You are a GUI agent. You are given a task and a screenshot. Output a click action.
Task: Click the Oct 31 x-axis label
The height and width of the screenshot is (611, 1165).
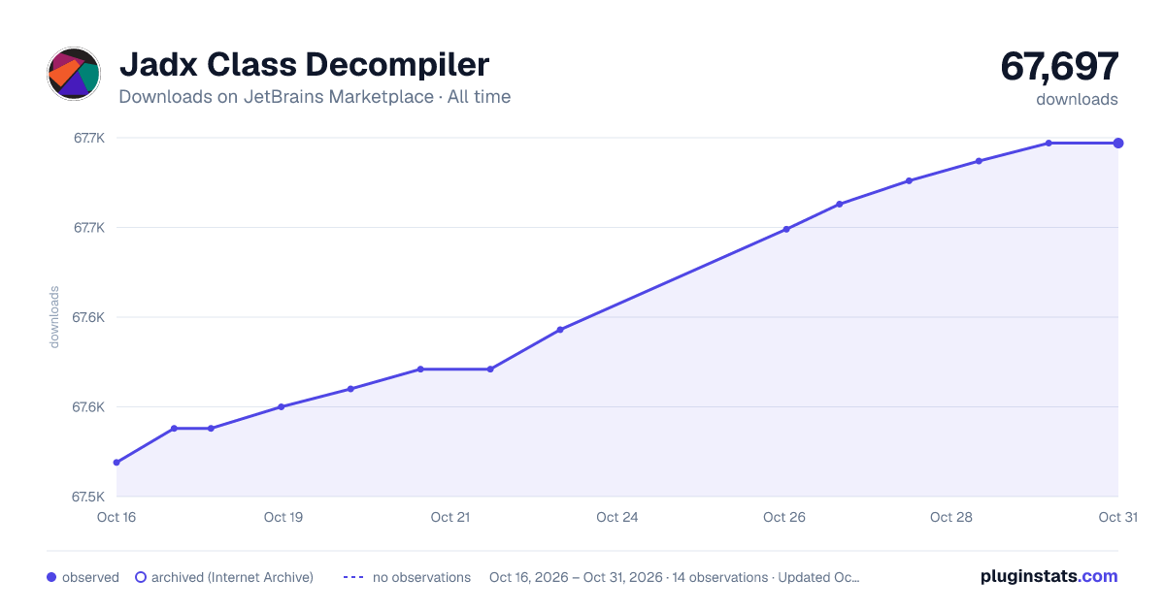[x=1117, y=517]
